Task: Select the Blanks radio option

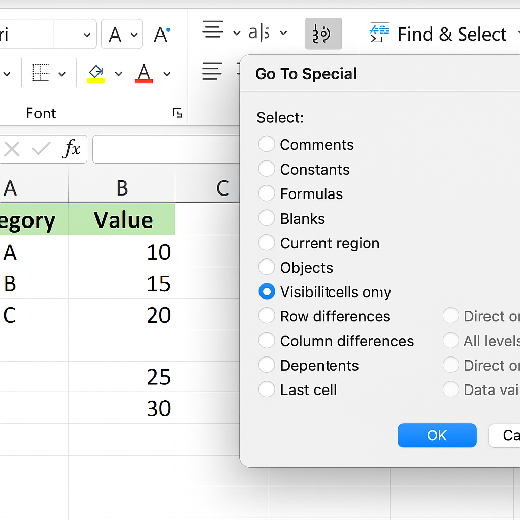Action: (267, 218)
